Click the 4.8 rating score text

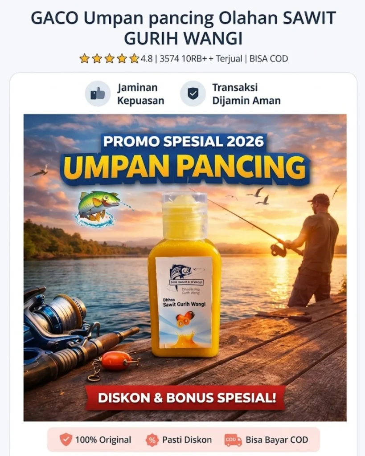[x=147, y=59]
